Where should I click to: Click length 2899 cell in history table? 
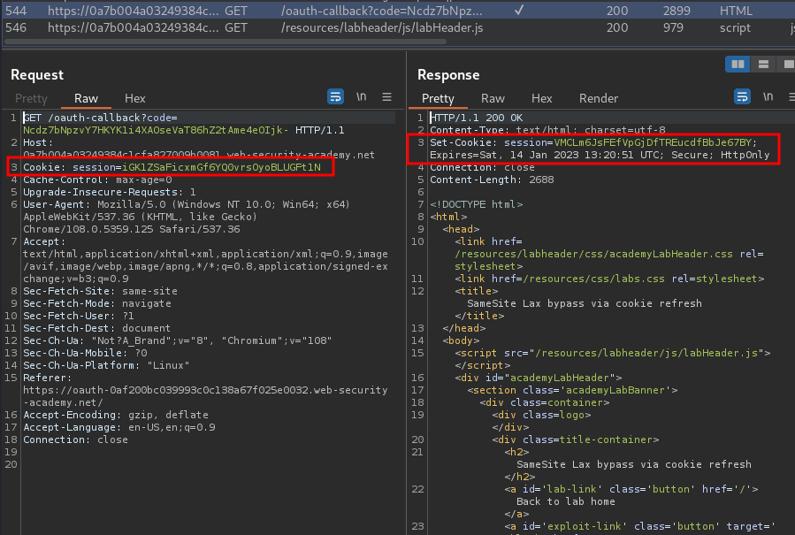point(677,11)
